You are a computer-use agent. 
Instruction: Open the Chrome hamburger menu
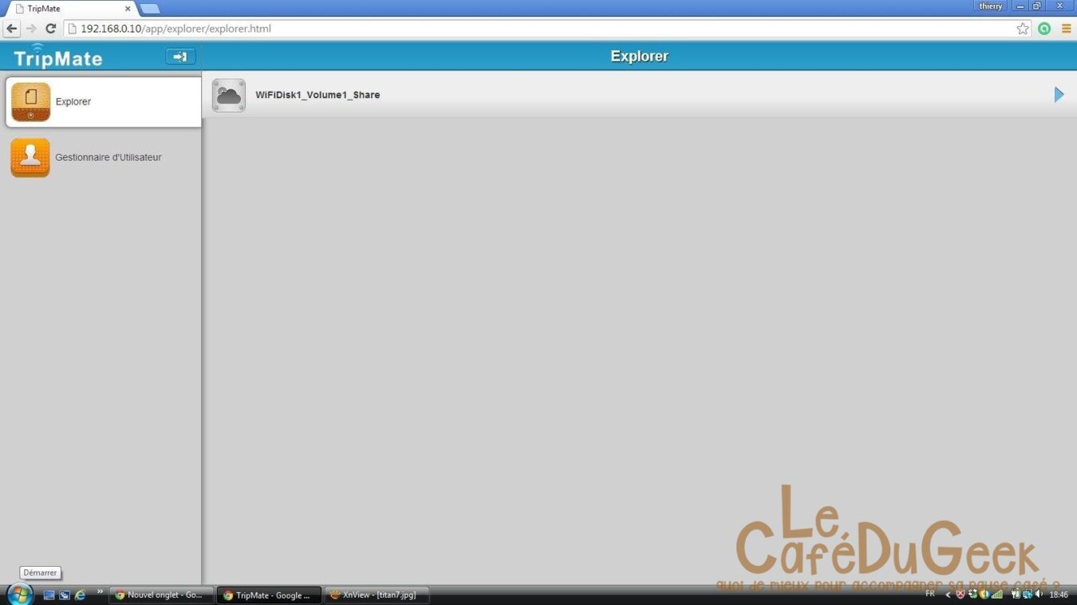click(1066, 29)
